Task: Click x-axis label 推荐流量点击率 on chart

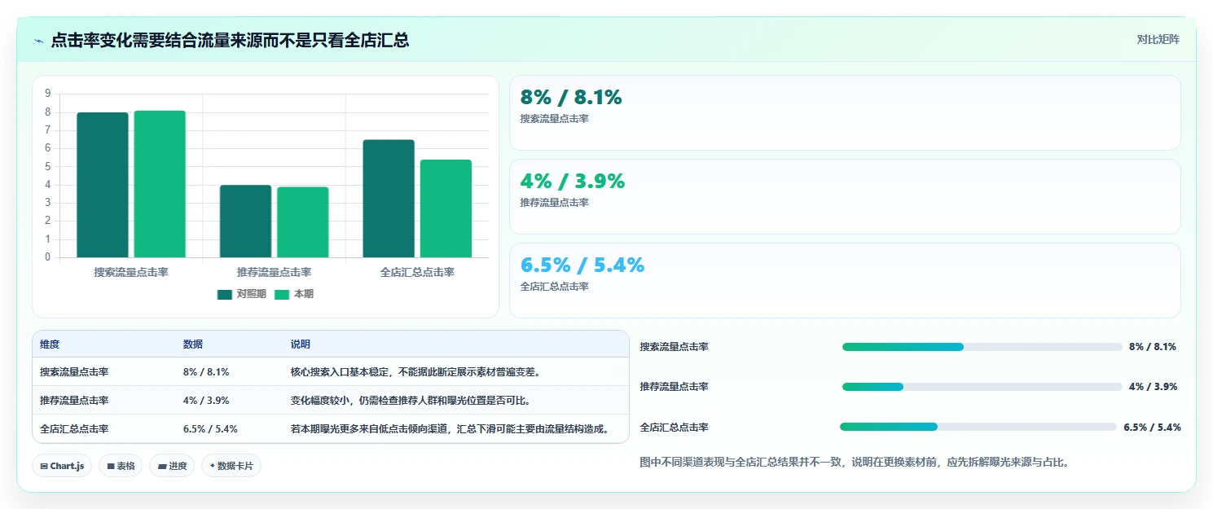Action: point(274,272)
